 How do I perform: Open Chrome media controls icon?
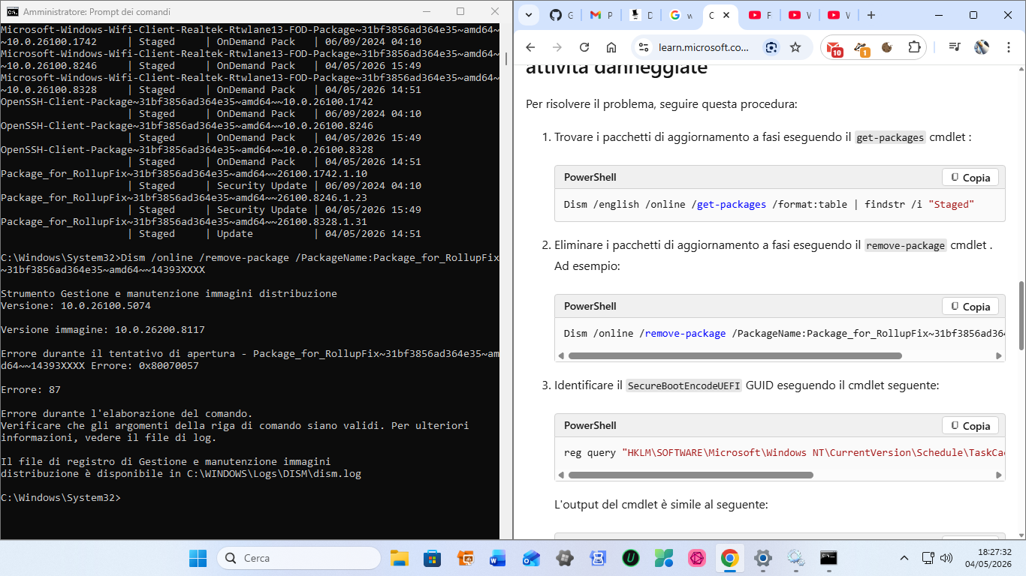(x=955, y=47)
